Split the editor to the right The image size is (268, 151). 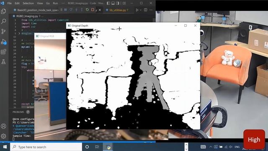point(145,10)
